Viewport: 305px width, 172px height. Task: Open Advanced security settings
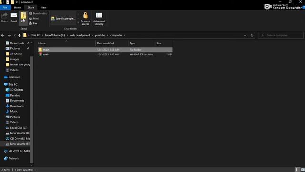pos(99,18)
